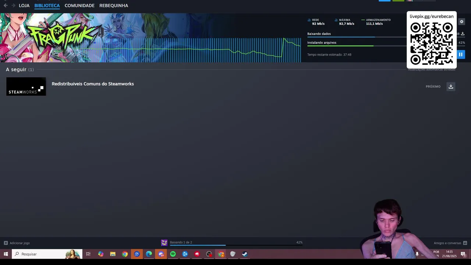Open Task View from the taskbar
This screenshot has height=265, width=471.
(88, 254)
